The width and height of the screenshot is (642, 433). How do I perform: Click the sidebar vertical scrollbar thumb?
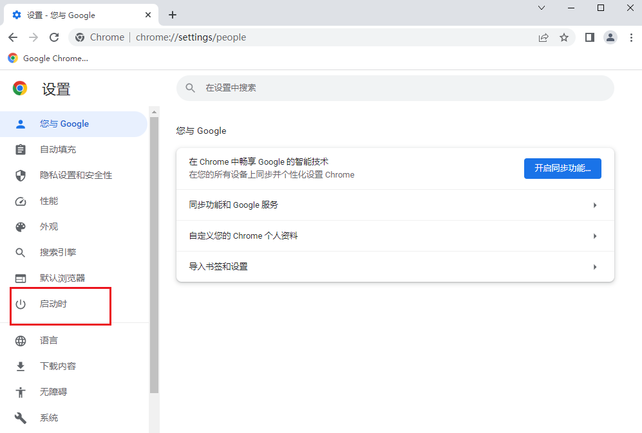(154, 255)
